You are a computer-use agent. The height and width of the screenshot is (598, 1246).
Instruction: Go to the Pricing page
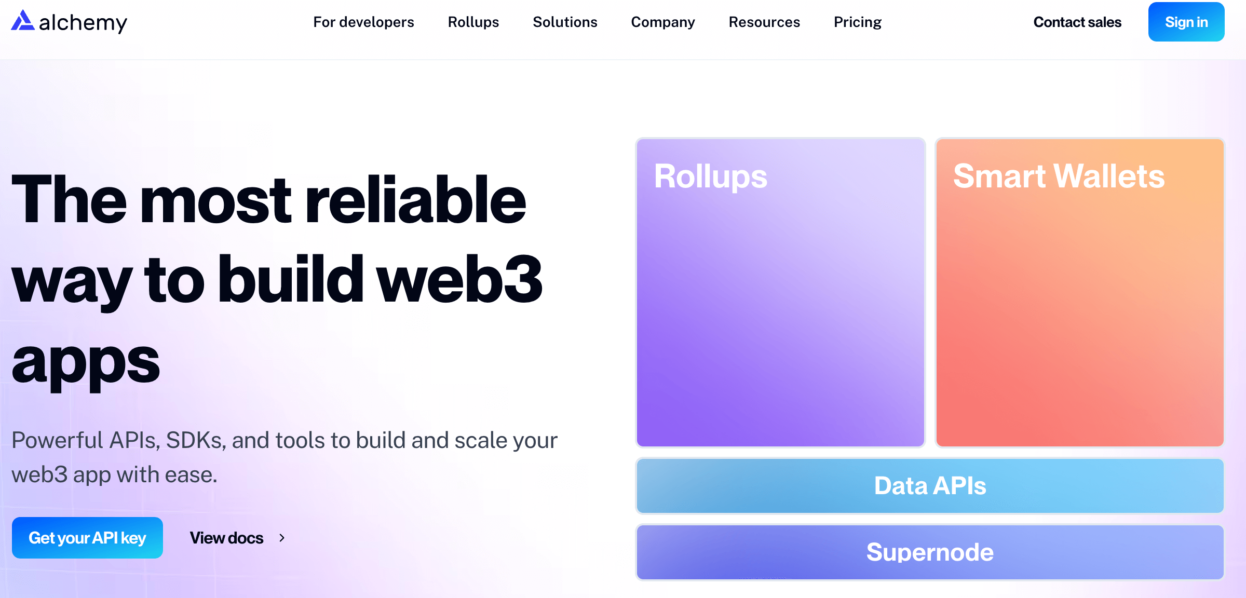pos(857,22)
